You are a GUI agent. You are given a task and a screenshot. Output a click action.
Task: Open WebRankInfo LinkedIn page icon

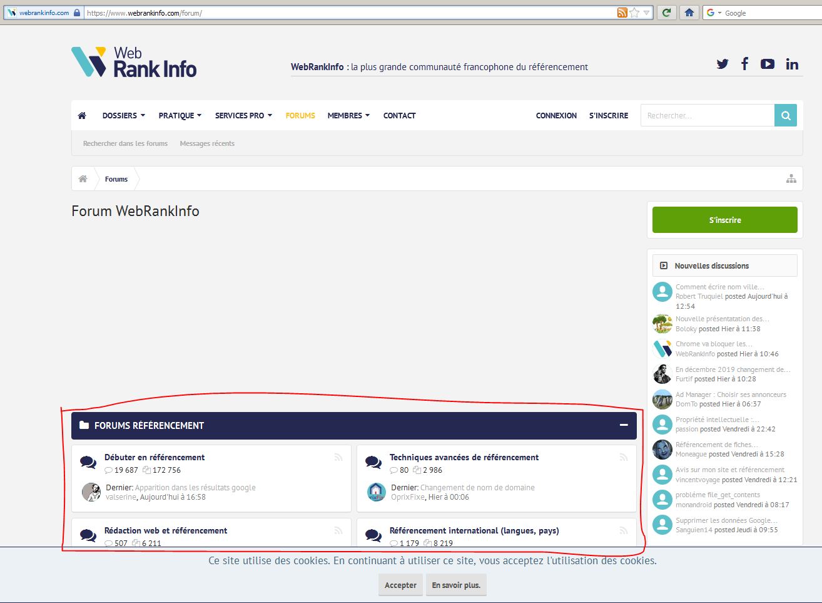[x=792, y=64]
